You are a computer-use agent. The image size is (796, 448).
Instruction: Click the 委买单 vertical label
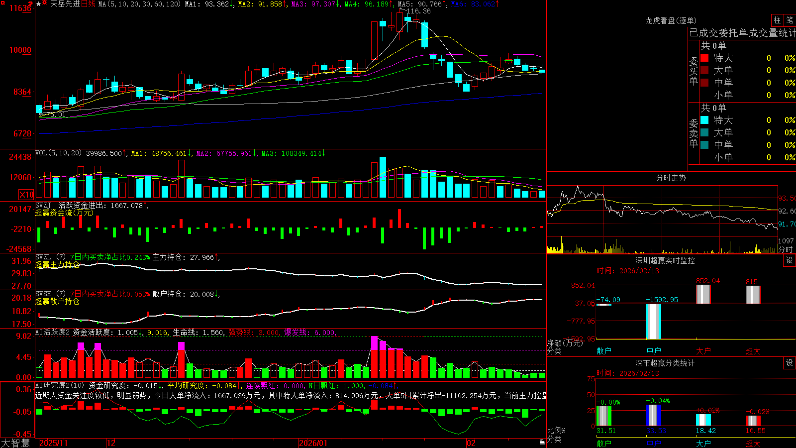point(694,71)
